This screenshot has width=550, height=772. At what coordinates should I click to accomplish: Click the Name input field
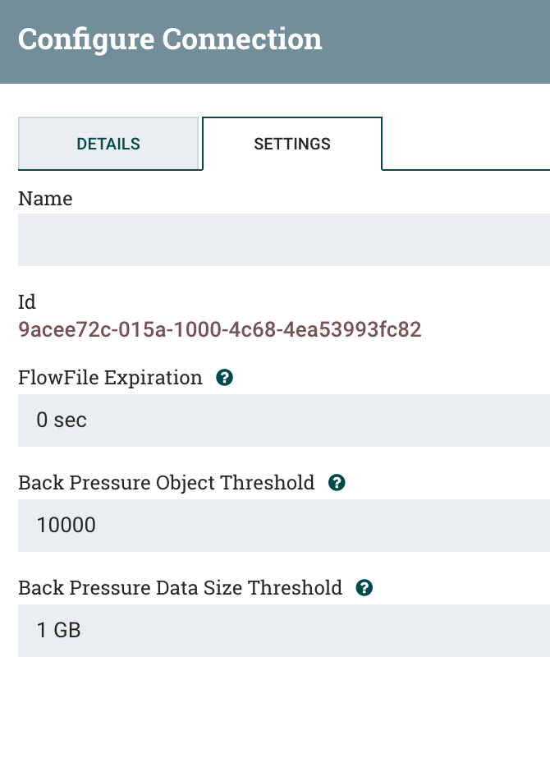pyautogui.click(x=275, y=239)
